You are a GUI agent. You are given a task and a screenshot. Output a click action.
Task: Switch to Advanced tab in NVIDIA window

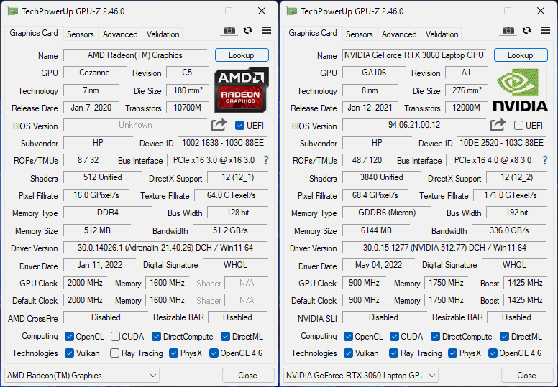tap(399, 34)
